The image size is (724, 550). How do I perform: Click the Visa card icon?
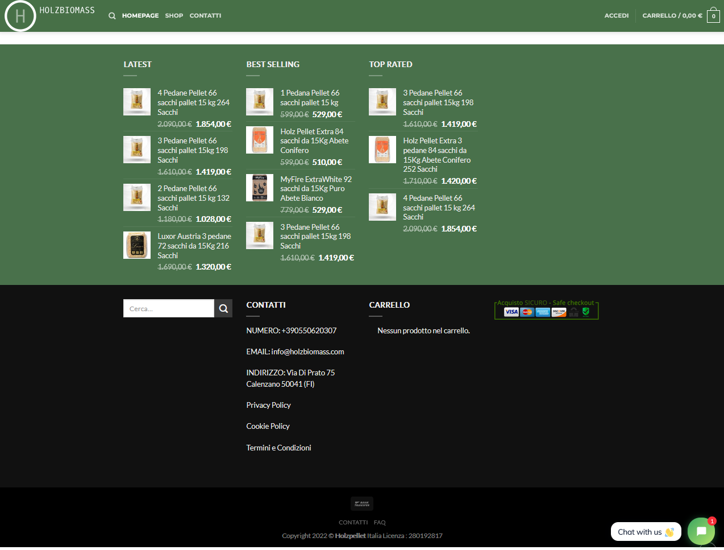click(x=511, y=312)
